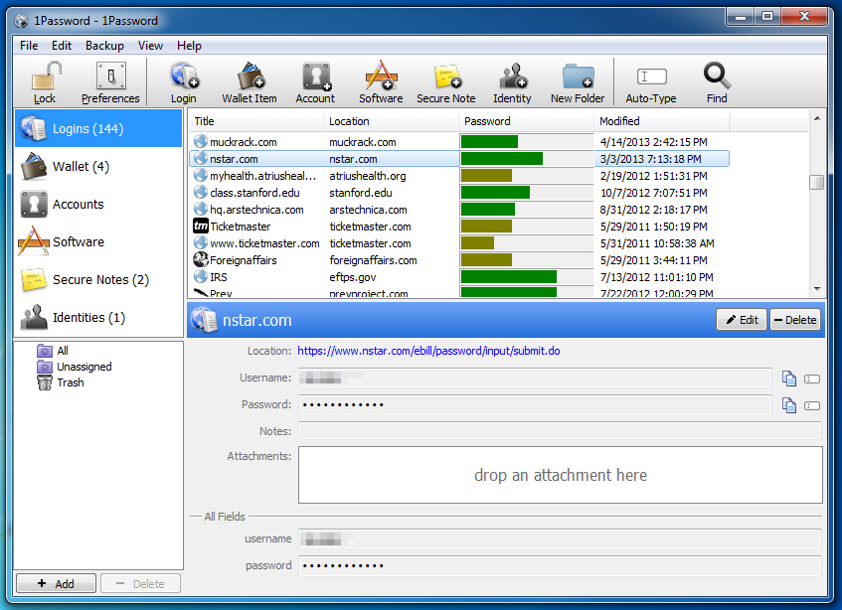Click the attachment drop area

pos(560,475)
